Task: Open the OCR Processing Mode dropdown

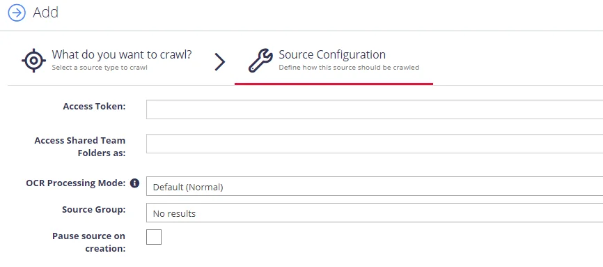Action: 375,186
